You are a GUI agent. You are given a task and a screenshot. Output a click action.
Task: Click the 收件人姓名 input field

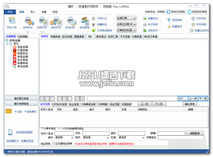click(x=64, y=133)
